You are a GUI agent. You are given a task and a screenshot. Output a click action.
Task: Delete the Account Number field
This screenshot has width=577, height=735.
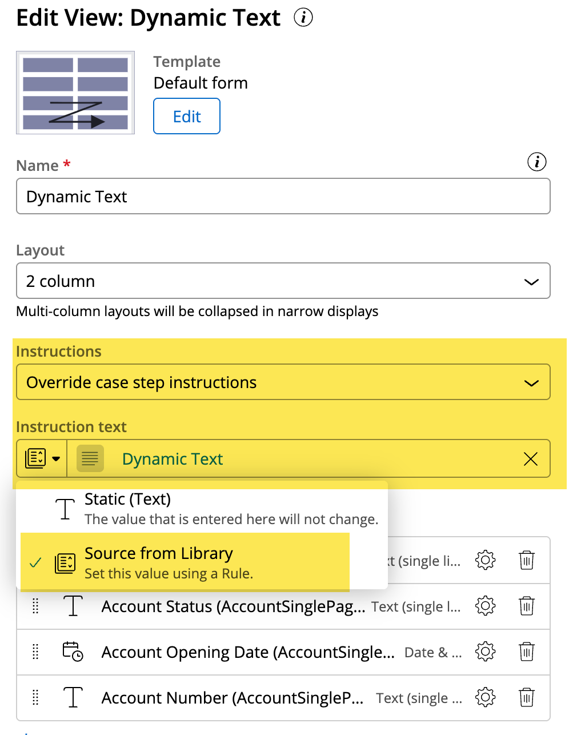point(526,697)
